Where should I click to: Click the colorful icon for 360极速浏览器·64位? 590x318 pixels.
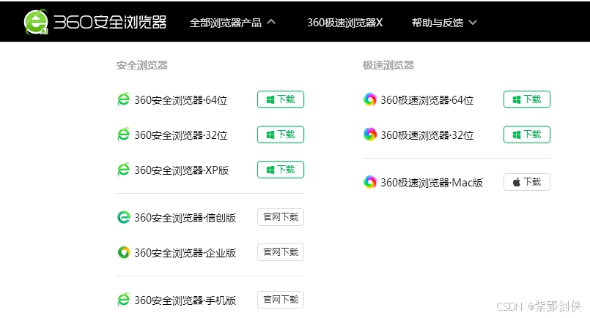[370, 99]
